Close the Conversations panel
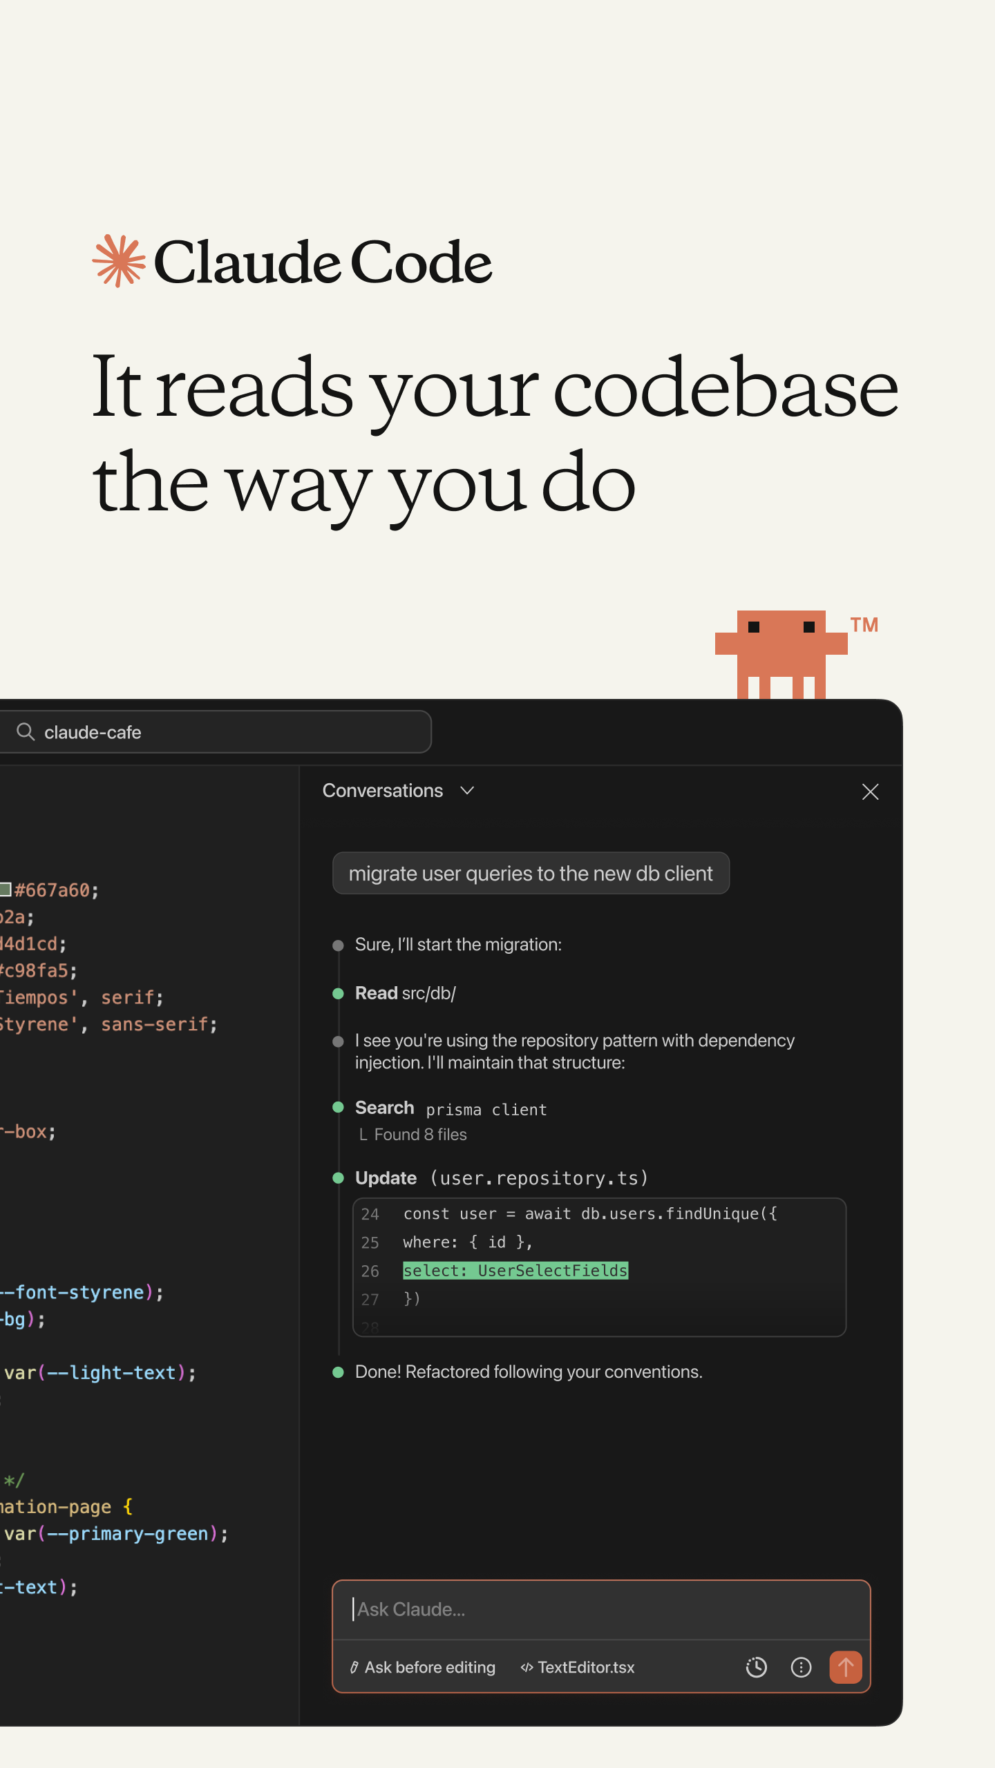This screenshot has width=995, height=1768. (x=870, y=791)
